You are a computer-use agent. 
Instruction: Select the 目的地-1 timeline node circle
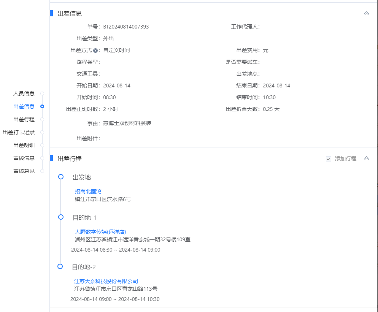click(60, 217)
